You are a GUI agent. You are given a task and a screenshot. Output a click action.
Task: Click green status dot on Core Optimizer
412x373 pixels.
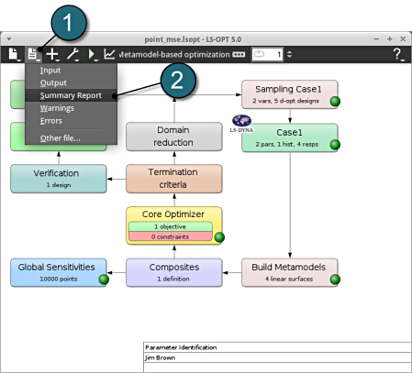(x=219, y=237)
